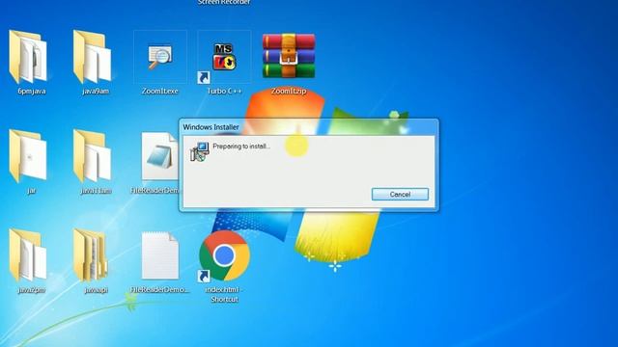618x347 pixels.
Task: Click the 'javaapi' label text
Action: tap(97, 290)
